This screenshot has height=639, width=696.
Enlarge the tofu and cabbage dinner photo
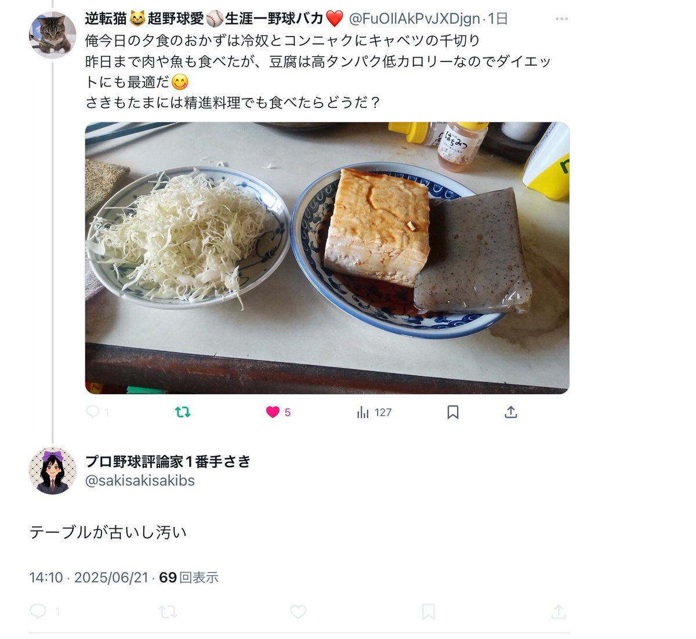tap(327, 258)
